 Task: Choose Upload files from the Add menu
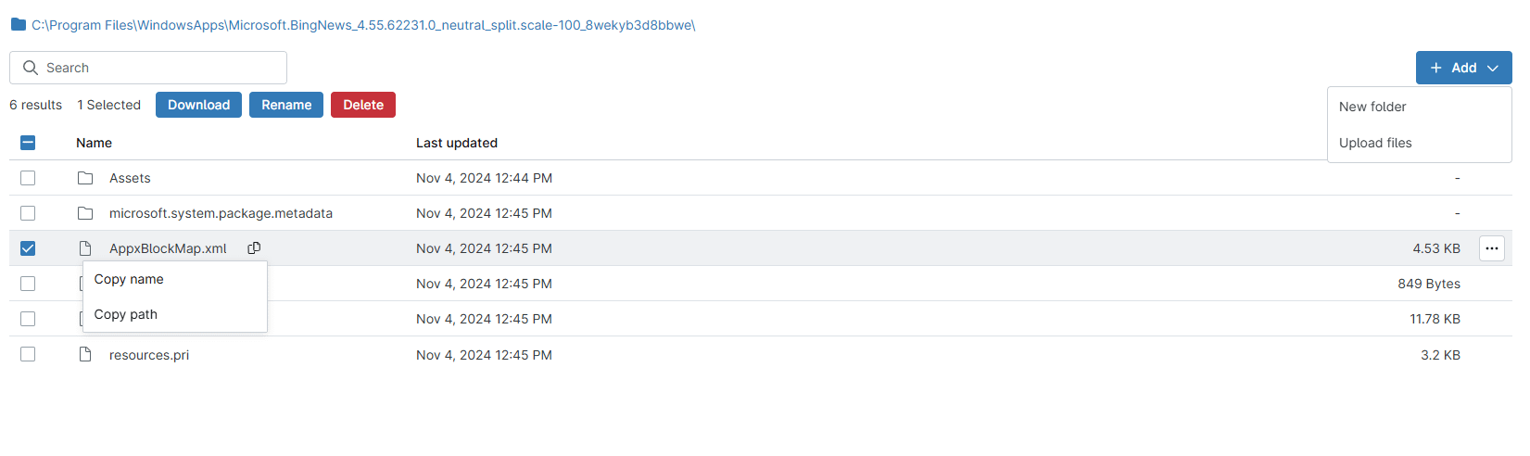point(1375,143)
